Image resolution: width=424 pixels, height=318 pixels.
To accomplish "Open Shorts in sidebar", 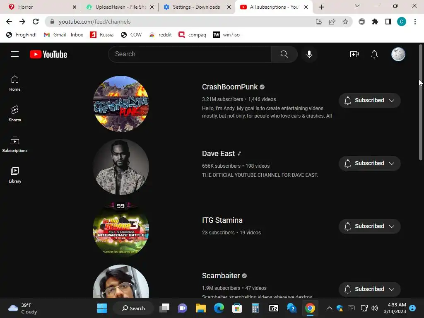I will 15,114.
